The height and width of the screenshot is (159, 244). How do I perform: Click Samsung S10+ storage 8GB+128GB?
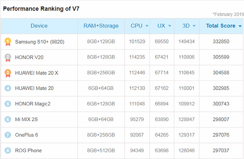(101, 42)
